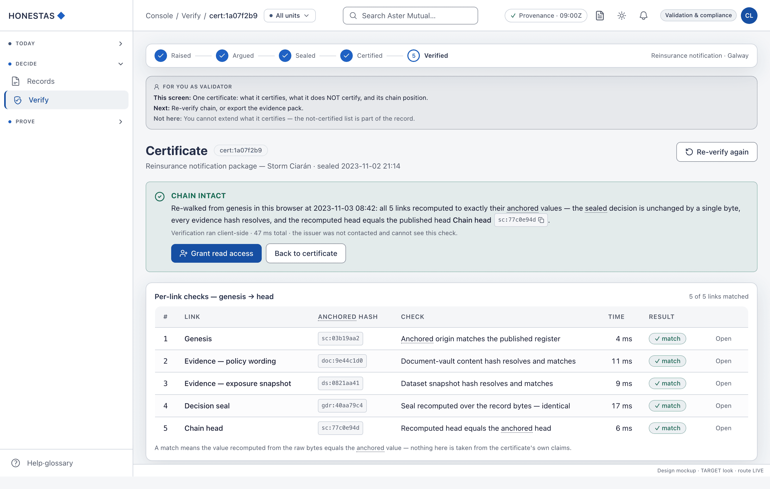Click the Sealed step checkmark
The image size is (770, 489).
(285, 55)
